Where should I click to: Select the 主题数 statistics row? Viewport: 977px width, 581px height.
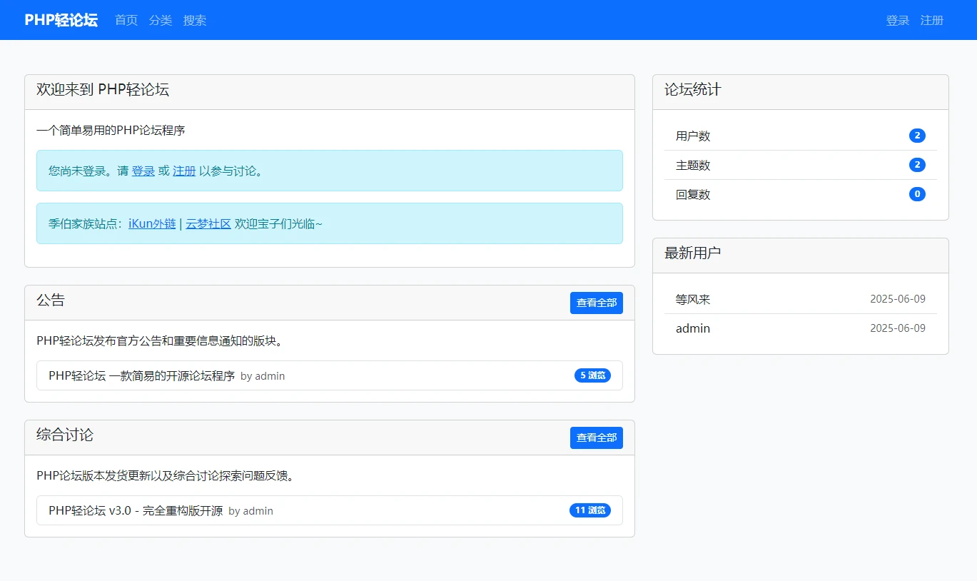coord(801,165)
